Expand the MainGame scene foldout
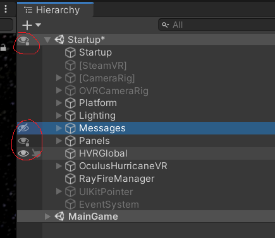 [x=47, y=217]
